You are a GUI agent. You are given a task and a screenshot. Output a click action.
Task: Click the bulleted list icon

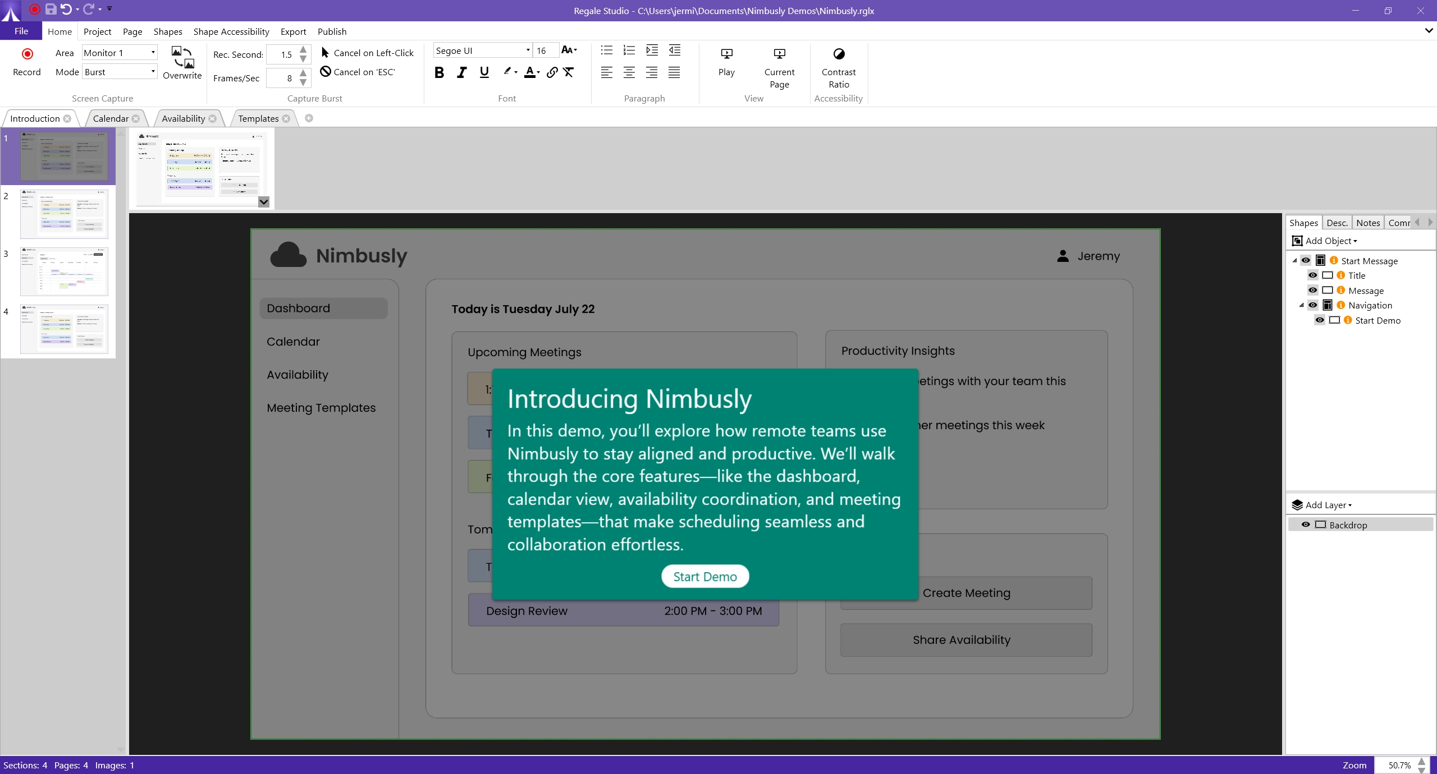(x=606, y=50)
